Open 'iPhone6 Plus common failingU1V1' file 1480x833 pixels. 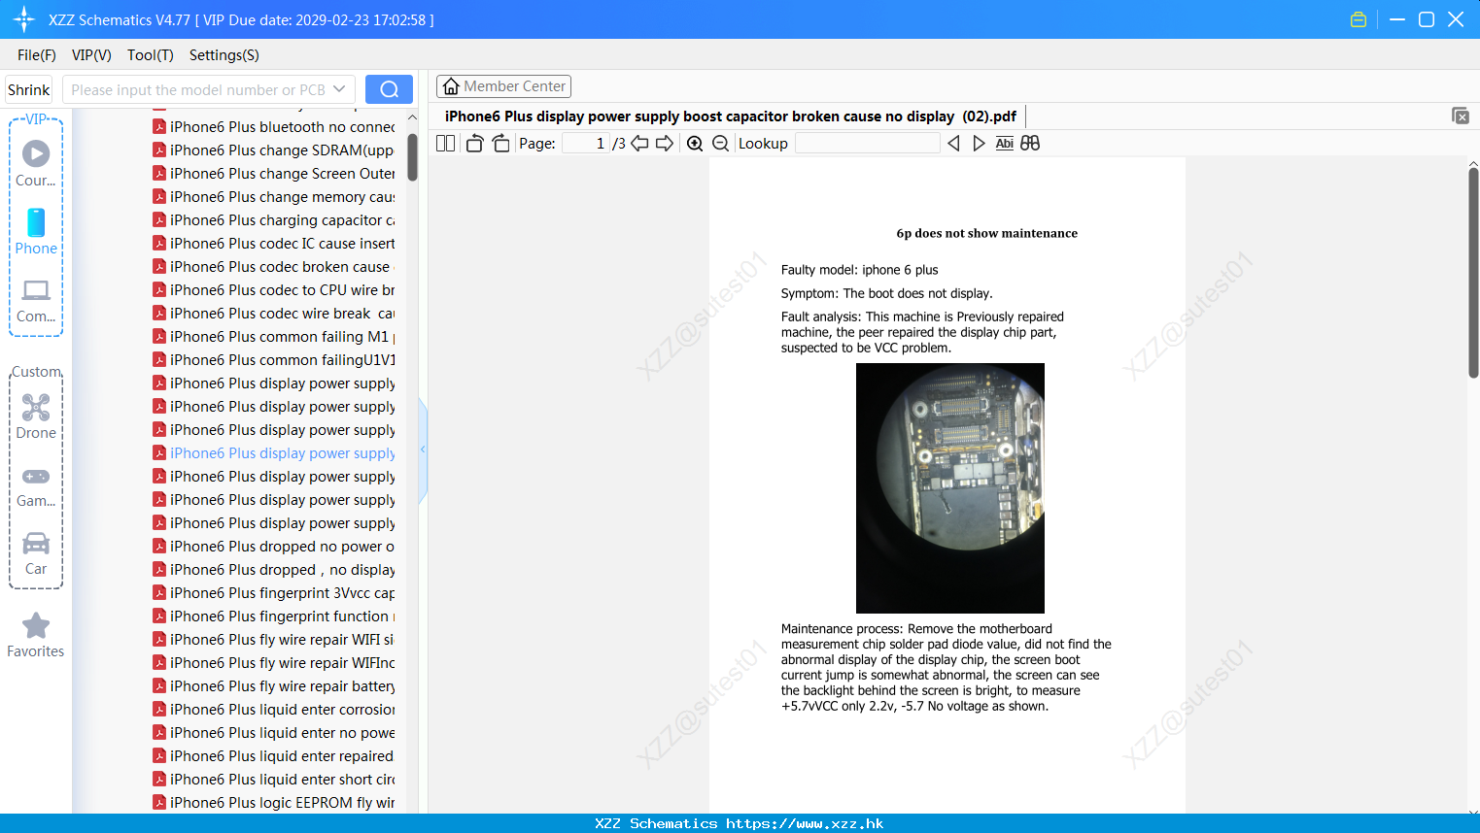pyautogui.click(x=274, y=360)
